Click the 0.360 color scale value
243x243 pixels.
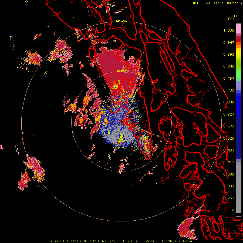point(229,174)
